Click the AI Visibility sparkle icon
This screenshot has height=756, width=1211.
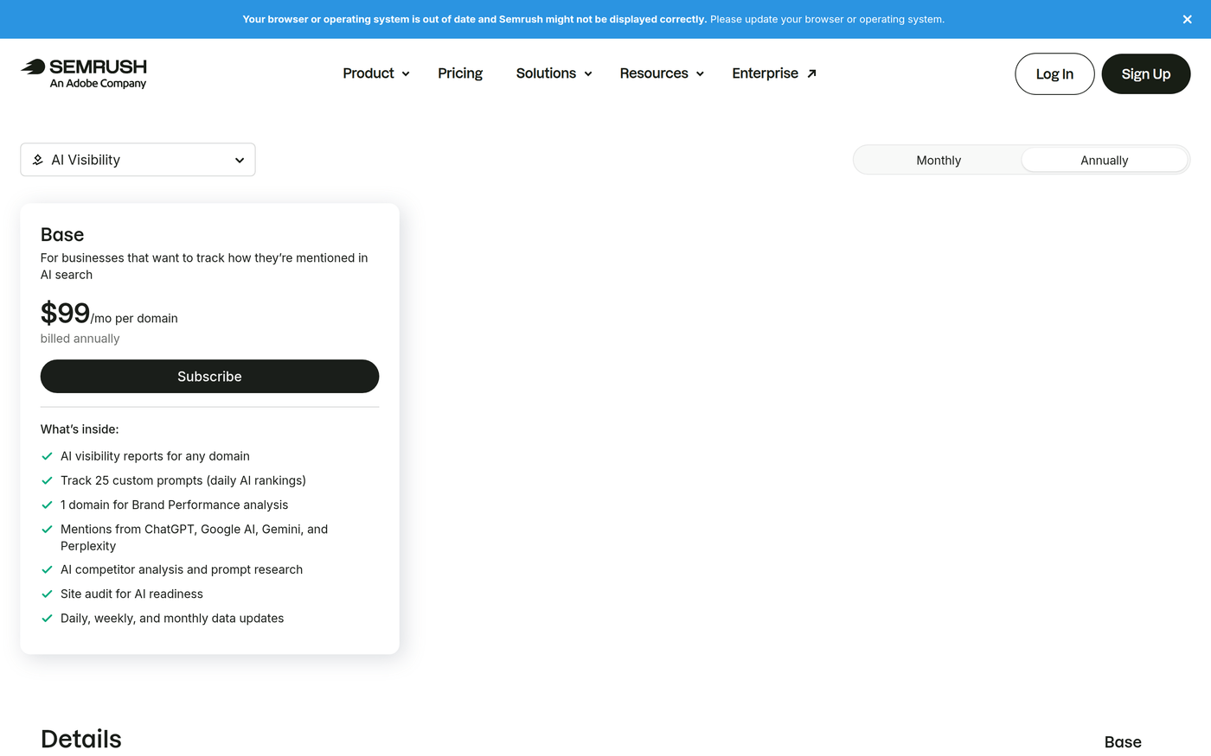pyautogui.click(x=38, y=160)
